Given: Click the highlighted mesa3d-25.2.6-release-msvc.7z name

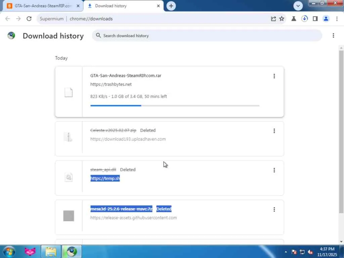Looking at the screenshot, I should (121, 209).
